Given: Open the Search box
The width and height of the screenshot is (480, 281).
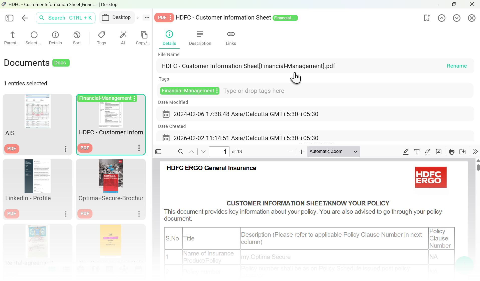Looking at the screenshot, I should [x=66, y=18].
